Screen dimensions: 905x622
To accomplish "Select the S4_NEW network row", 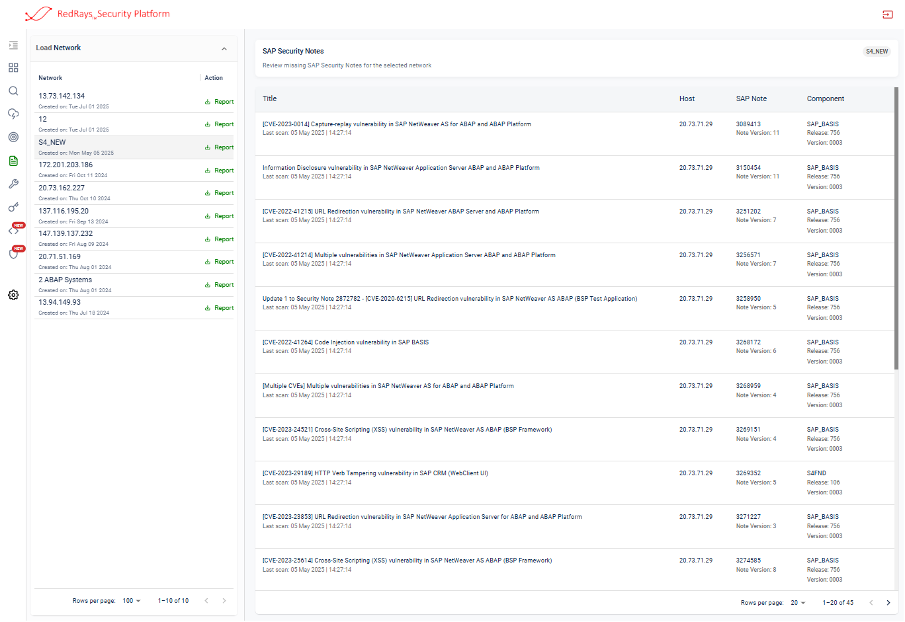I will (134, 147).
